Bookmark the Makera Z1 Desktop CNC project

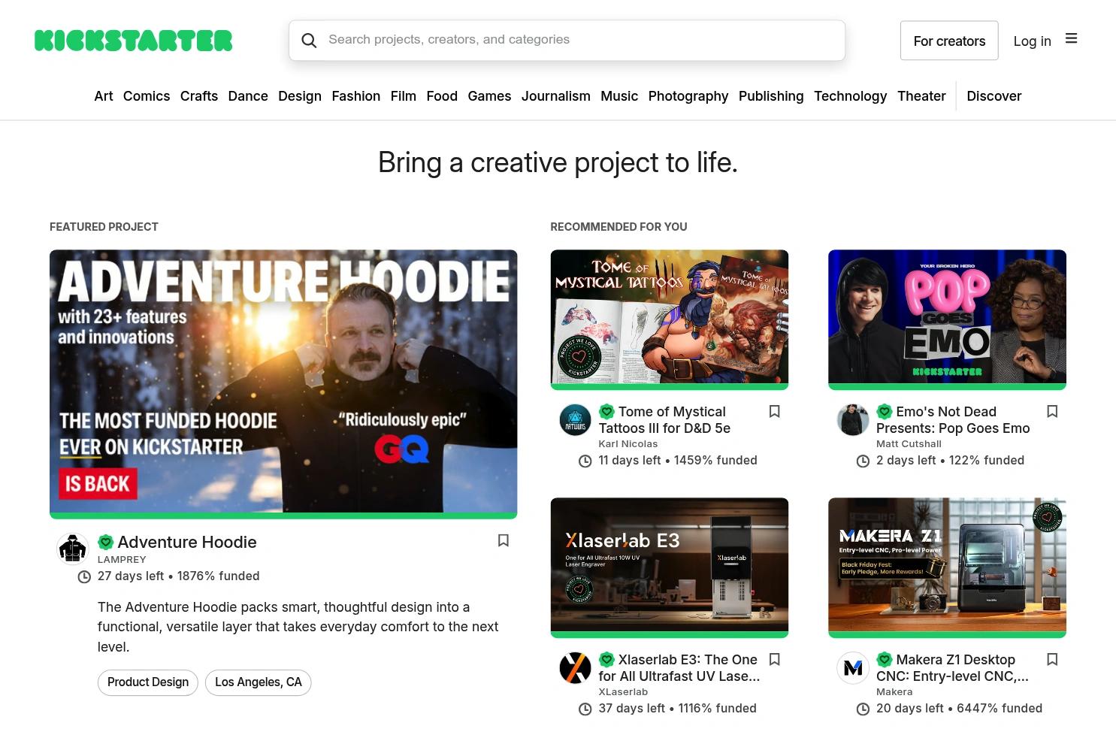[1052, 659]
